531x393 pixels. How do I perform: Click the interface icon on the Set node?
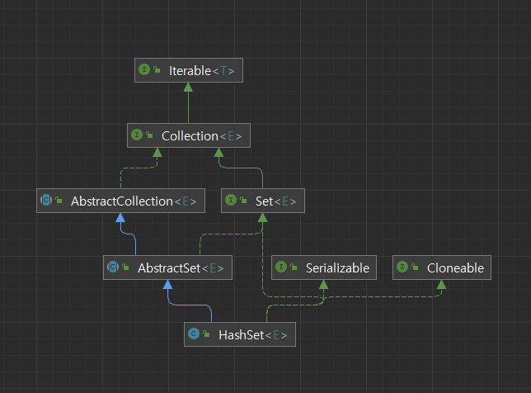pos(231,201)
